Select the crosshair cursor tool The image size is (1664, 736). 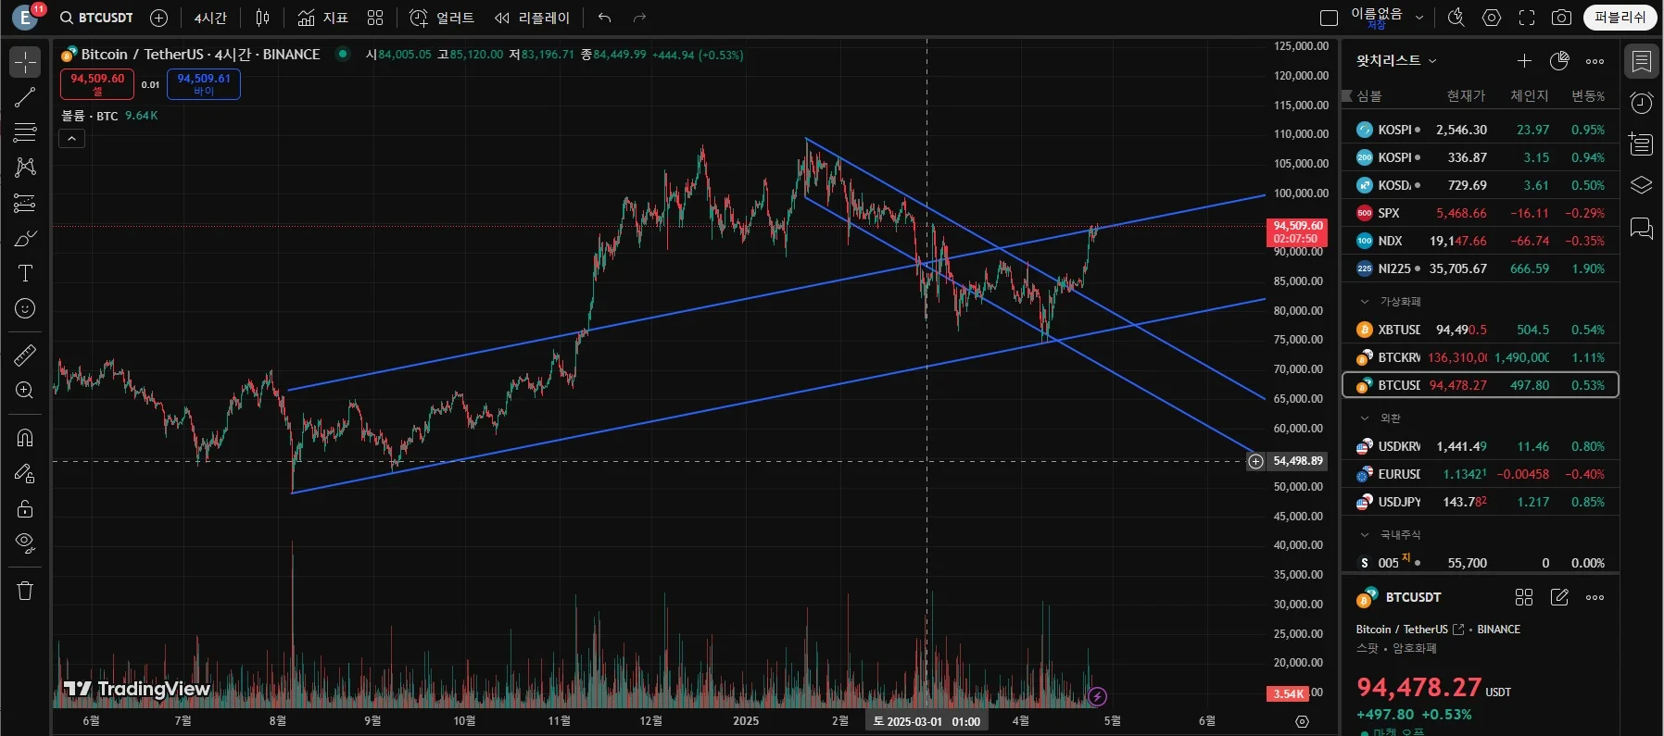25,62
